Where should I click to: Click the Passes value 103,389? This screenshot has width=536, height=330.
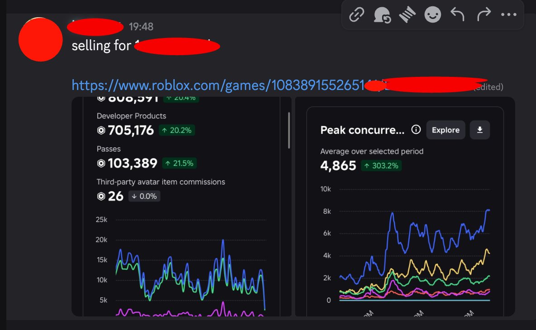point(133,163)
